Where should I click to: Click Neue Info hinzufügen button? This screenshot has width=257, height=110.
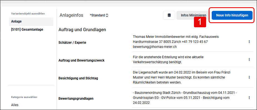point(232,15)
